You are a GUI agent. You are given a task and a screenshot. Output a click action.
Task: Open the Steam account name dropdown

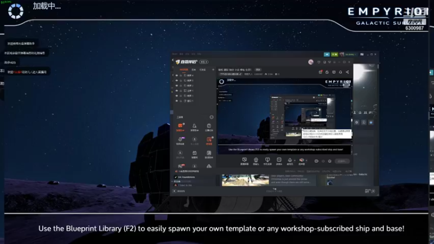(x=350, y=55)
